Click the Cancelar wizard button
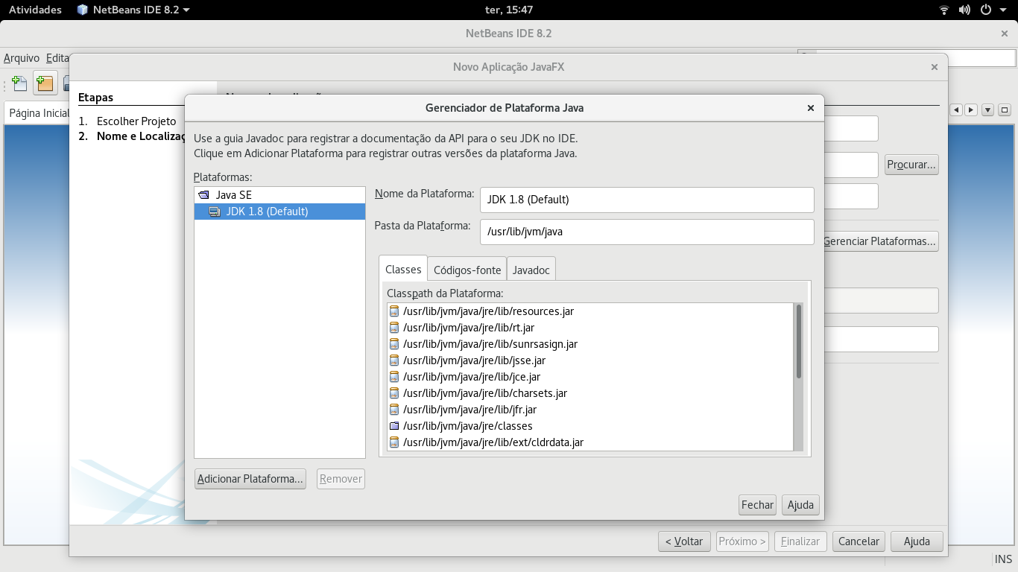The image size is (1018, 572). pos(859,541)
